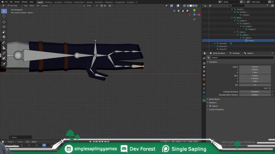The image size is (275, 154).
Task: Switch to wireframe viewport shading
Action: tap(188, 6)
